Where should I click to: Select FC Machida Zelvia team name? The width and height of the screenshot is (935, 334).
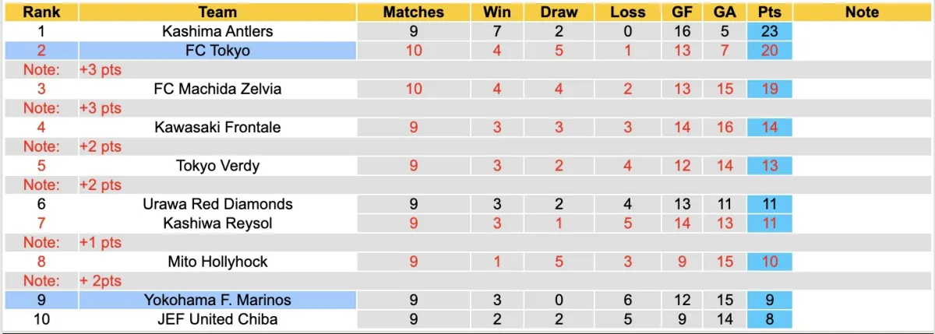217,89
